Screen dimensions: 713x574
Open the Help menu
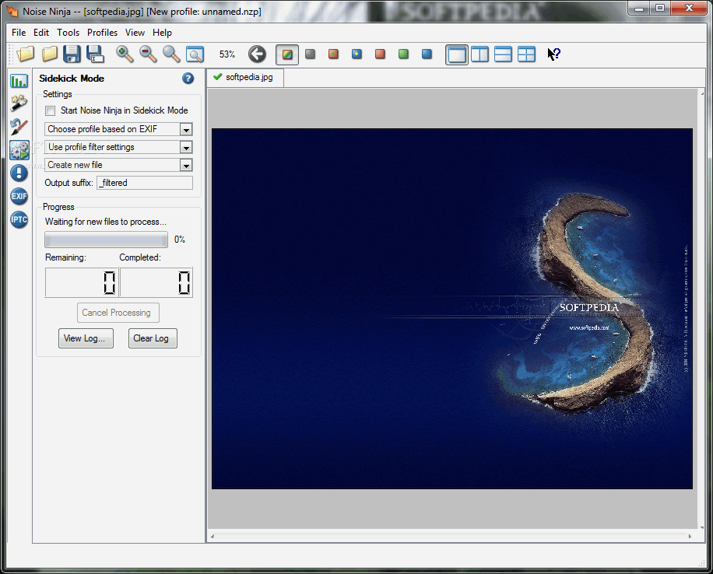pyautogui.click(x=162, y=32)
